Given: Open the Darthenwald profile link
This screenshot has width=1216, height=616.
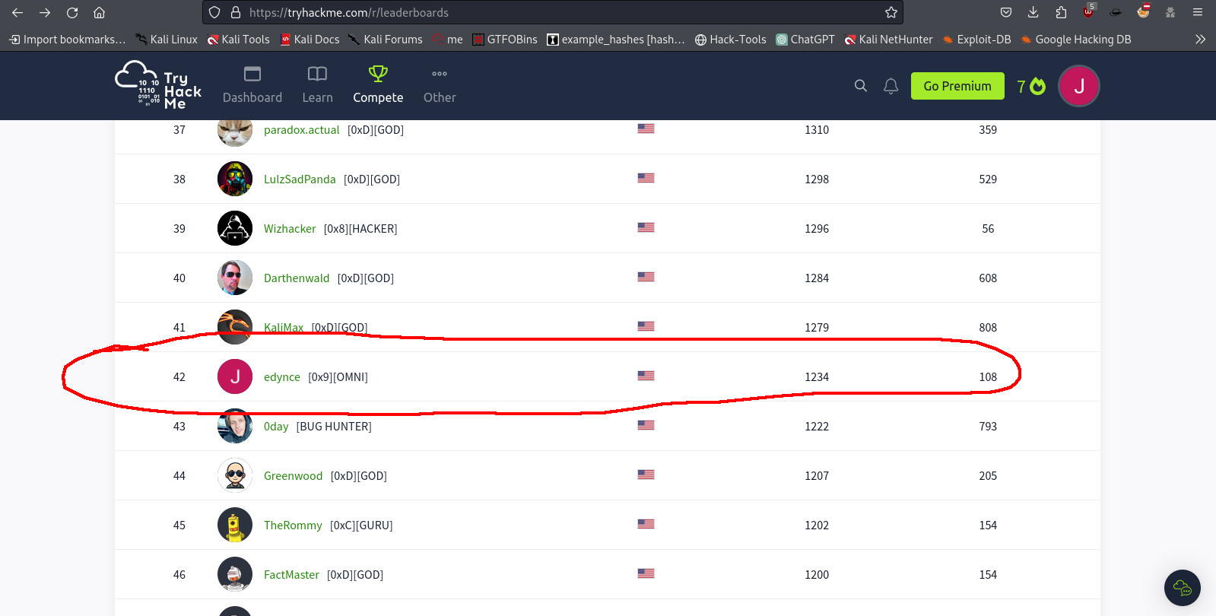Looking at the screenshot, I should tap(297, 278).
